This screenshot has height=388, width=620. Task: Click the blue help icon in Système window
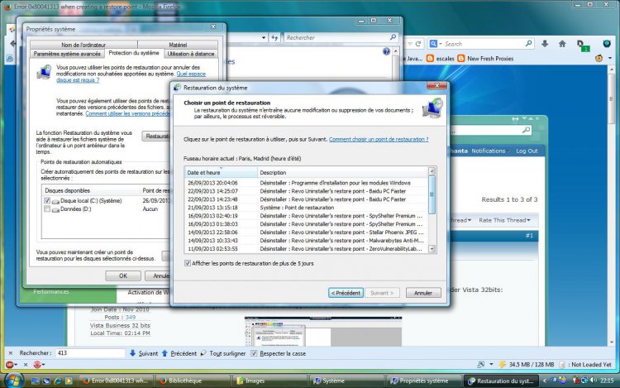[x=386, y=51]
